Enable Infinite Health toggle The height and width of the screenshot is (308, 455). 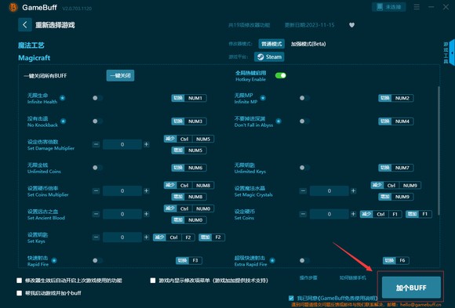[x=97, y=98]
